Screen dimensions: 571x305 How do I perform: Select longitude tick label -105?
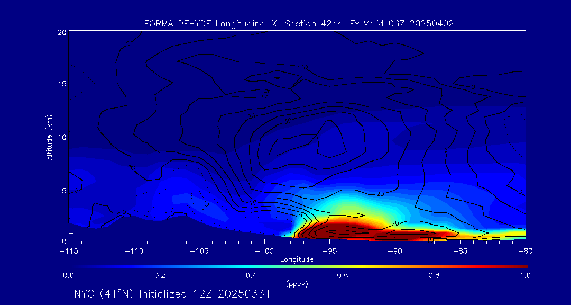[199, 252]
